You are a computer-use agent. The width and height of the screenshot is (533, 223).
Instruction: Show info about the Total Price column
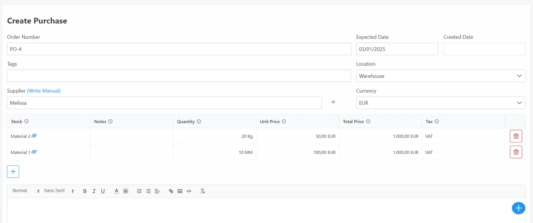click(368, 121)
